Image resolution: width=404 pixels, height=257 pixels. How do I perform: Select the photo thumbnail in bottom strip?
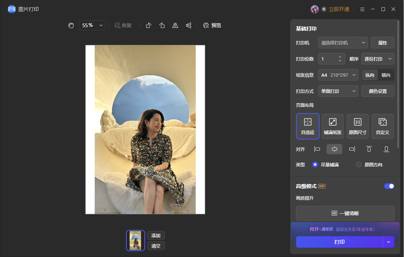pos(136,240)
